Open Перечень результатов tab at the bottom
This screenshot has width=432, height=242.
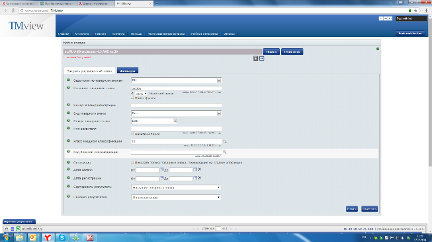coord(19,222)
